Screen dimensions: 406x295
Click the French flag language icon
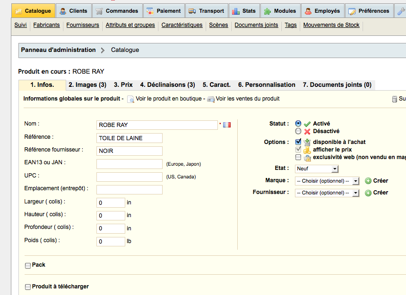coord(227,125)
